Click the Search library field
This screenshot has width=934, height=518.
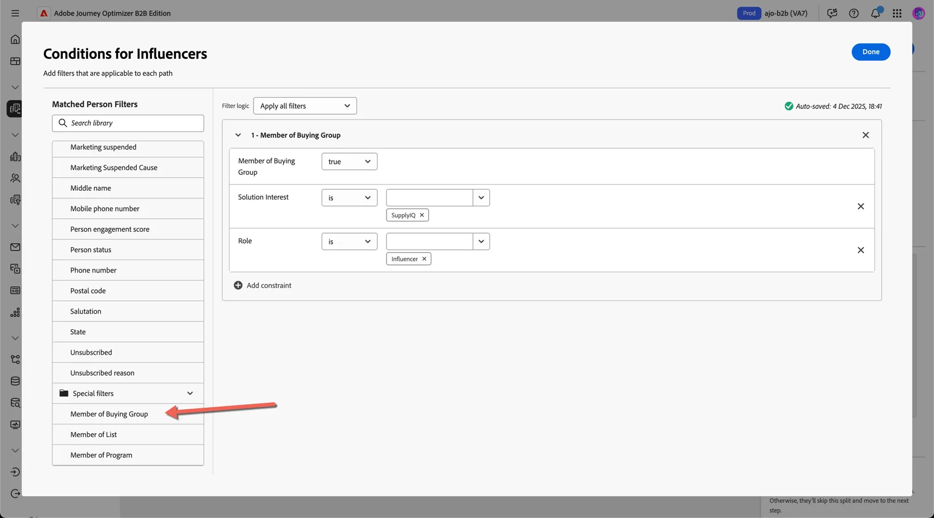pos(128,123)
